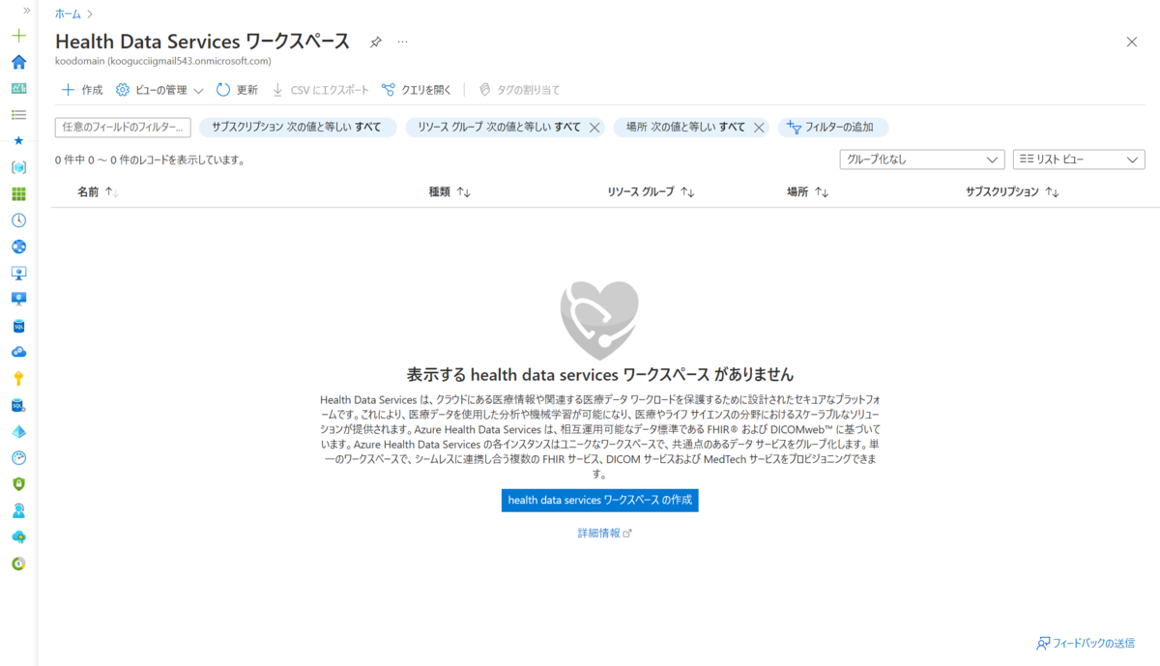Click health data services ワークスペース の作成 button
The width and height of the screenshot is (1160, 666).
pos(599,500)
